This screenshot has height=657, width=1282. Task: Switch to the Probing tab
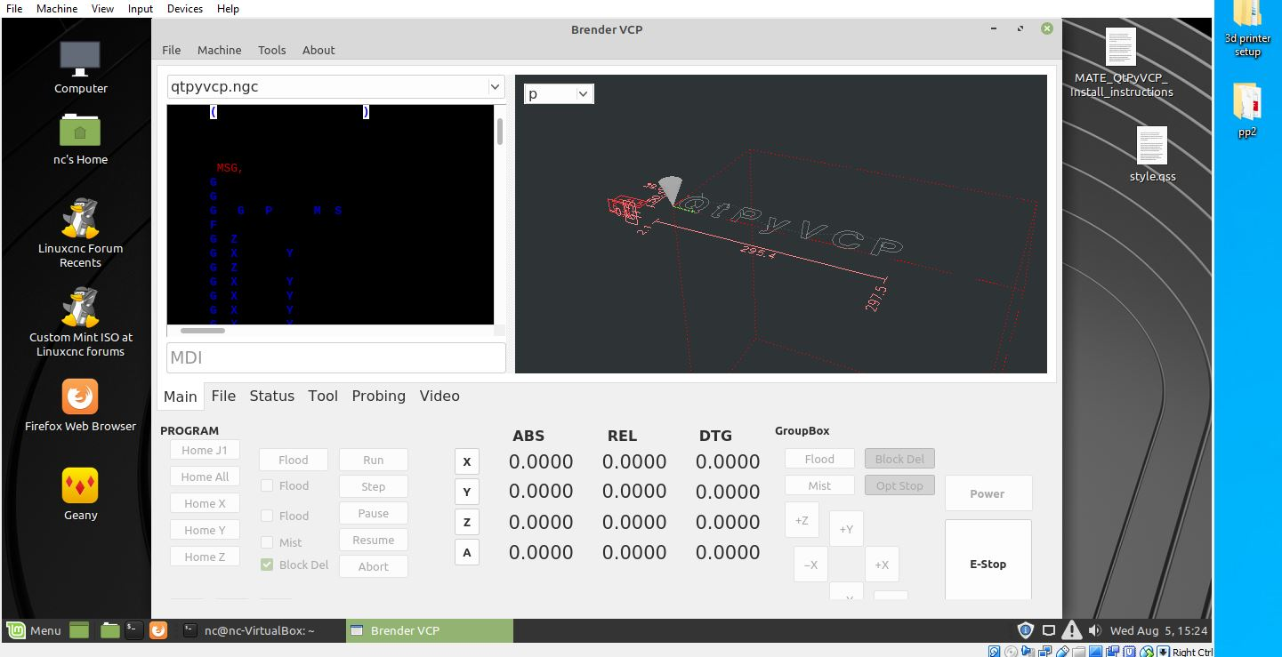tap(378, 396)
